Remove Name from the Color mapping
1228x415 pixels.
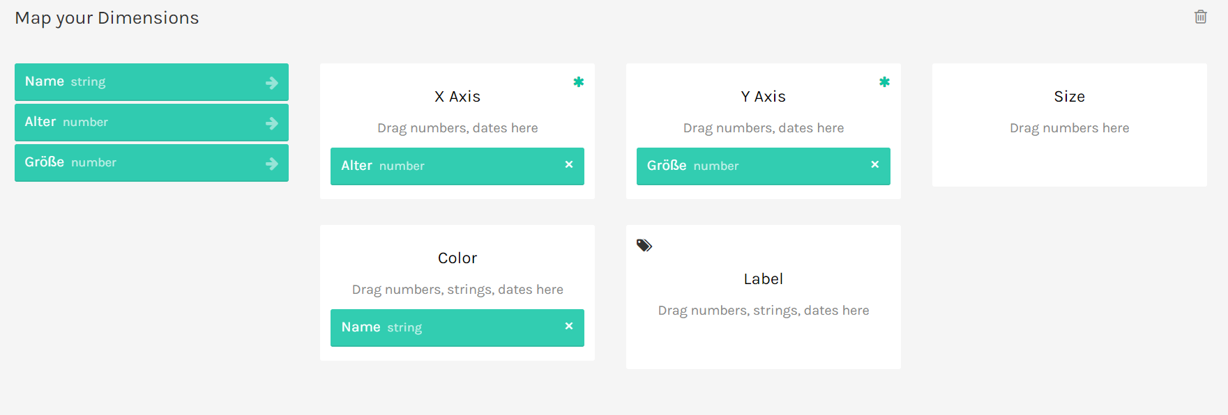point(569,326)
